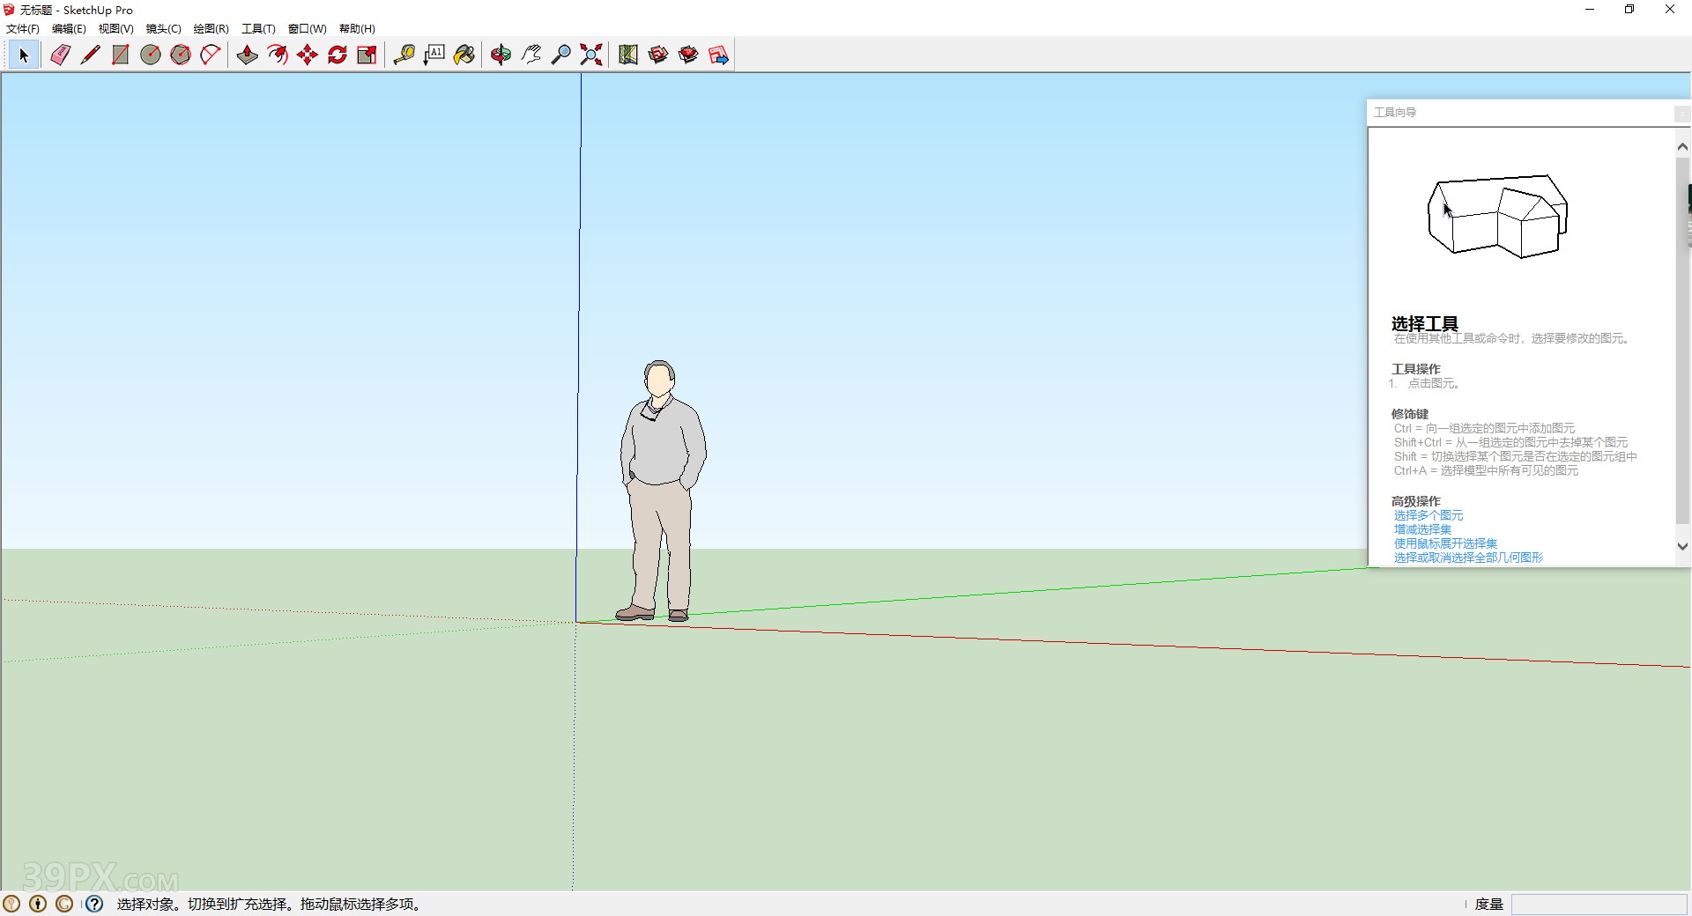1692x916 pixels.
Task: Click the 增减选择集 link
Action: tap(1421, 529)
